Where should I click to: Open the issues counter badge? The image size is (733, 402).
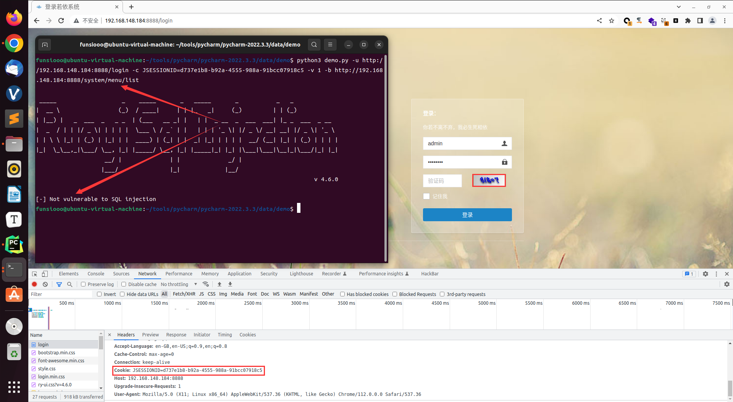[x=689, y=274]
